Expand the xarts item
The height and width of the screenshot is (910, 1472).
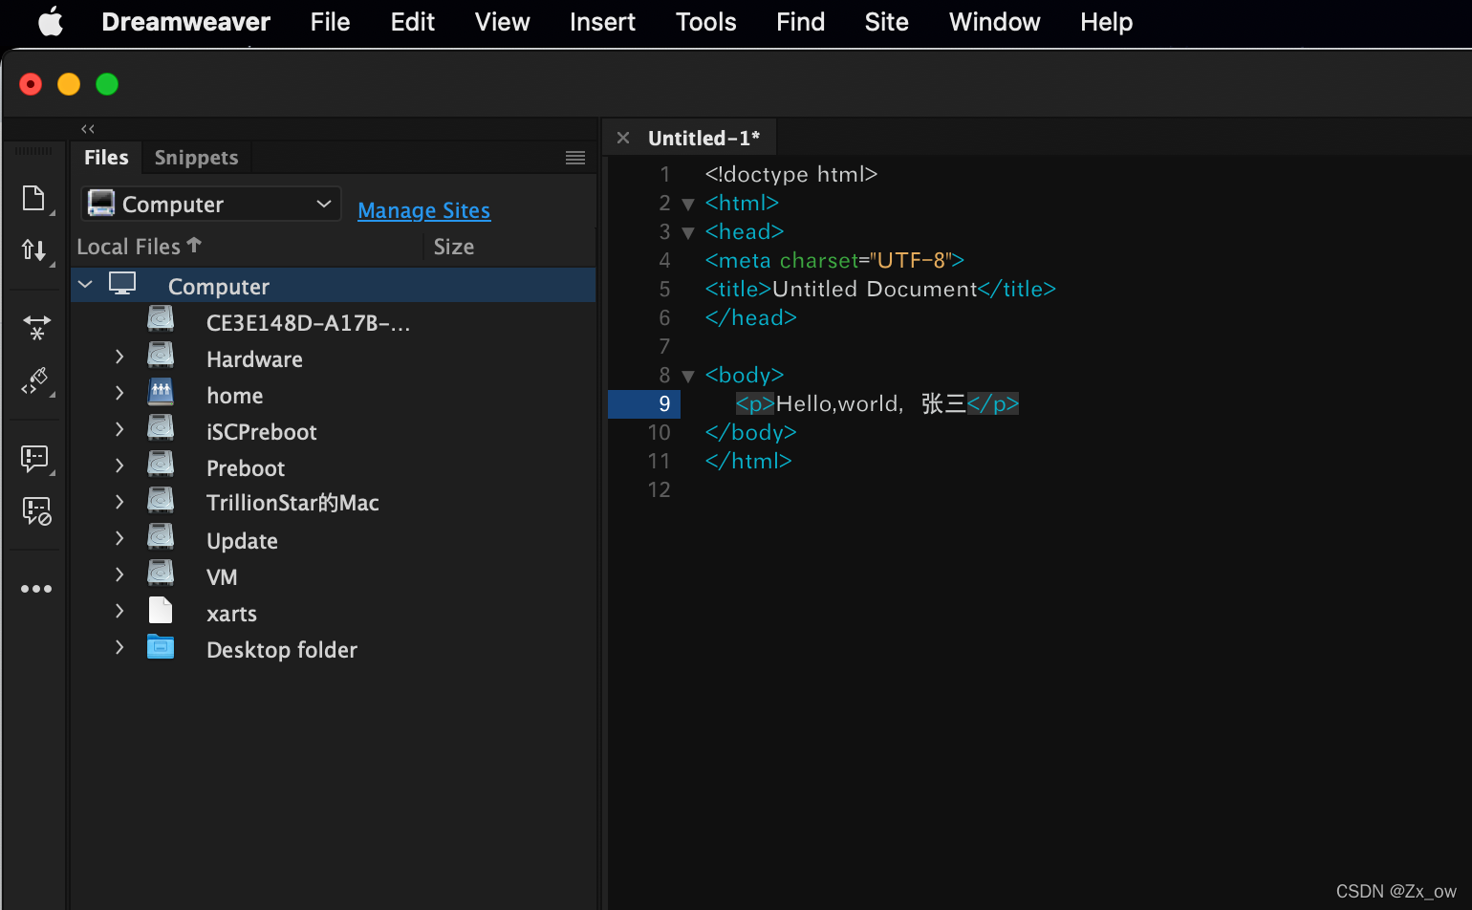119,611
